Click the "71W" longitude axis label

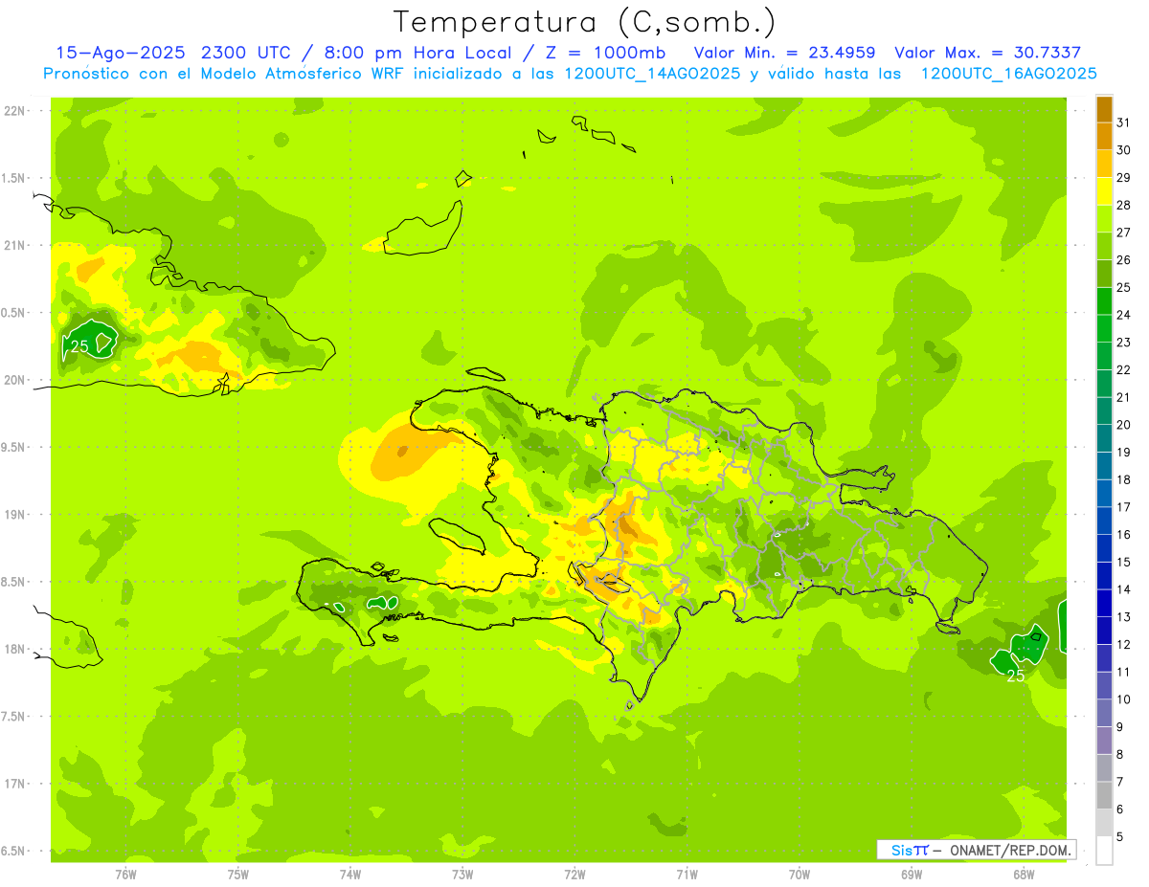tap(687, 874)
